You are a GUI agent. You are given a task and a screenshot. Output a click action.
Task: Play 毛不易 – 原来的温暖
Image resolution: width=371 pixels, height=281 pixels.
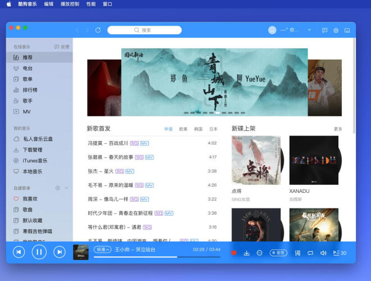pos(152,185)
